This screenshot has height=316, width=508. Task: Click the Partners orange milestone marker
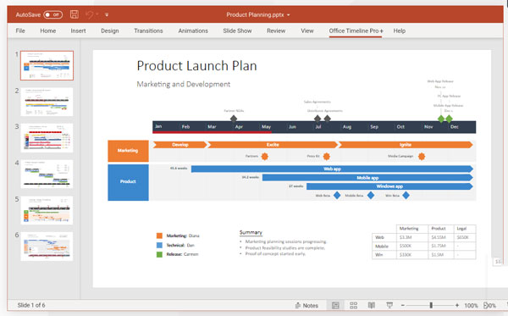pos(265,157)
